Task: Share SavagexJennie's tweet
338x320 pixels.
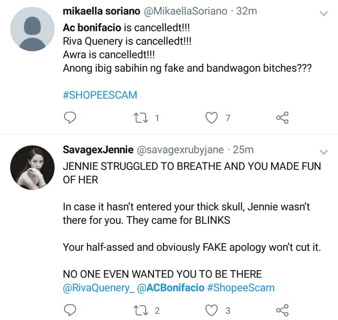Action: (x=282, y=310)
